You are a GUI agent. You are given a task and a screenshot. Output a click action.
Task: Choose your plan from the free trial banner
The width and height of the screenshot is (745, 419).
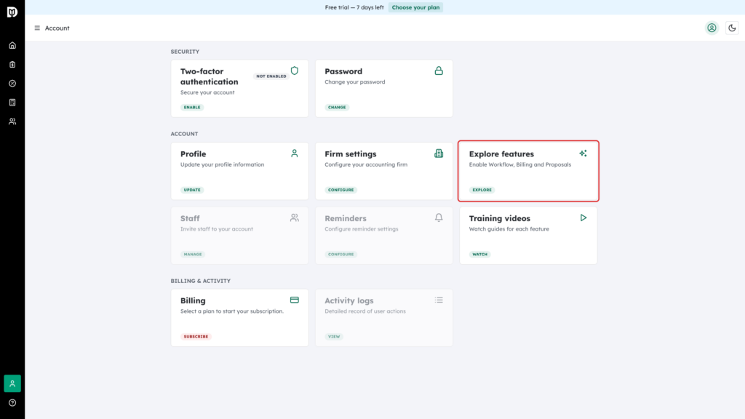point(415,7)
